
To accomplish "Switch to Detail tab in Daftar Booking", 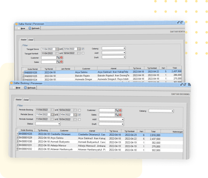I will coord(26,100).
